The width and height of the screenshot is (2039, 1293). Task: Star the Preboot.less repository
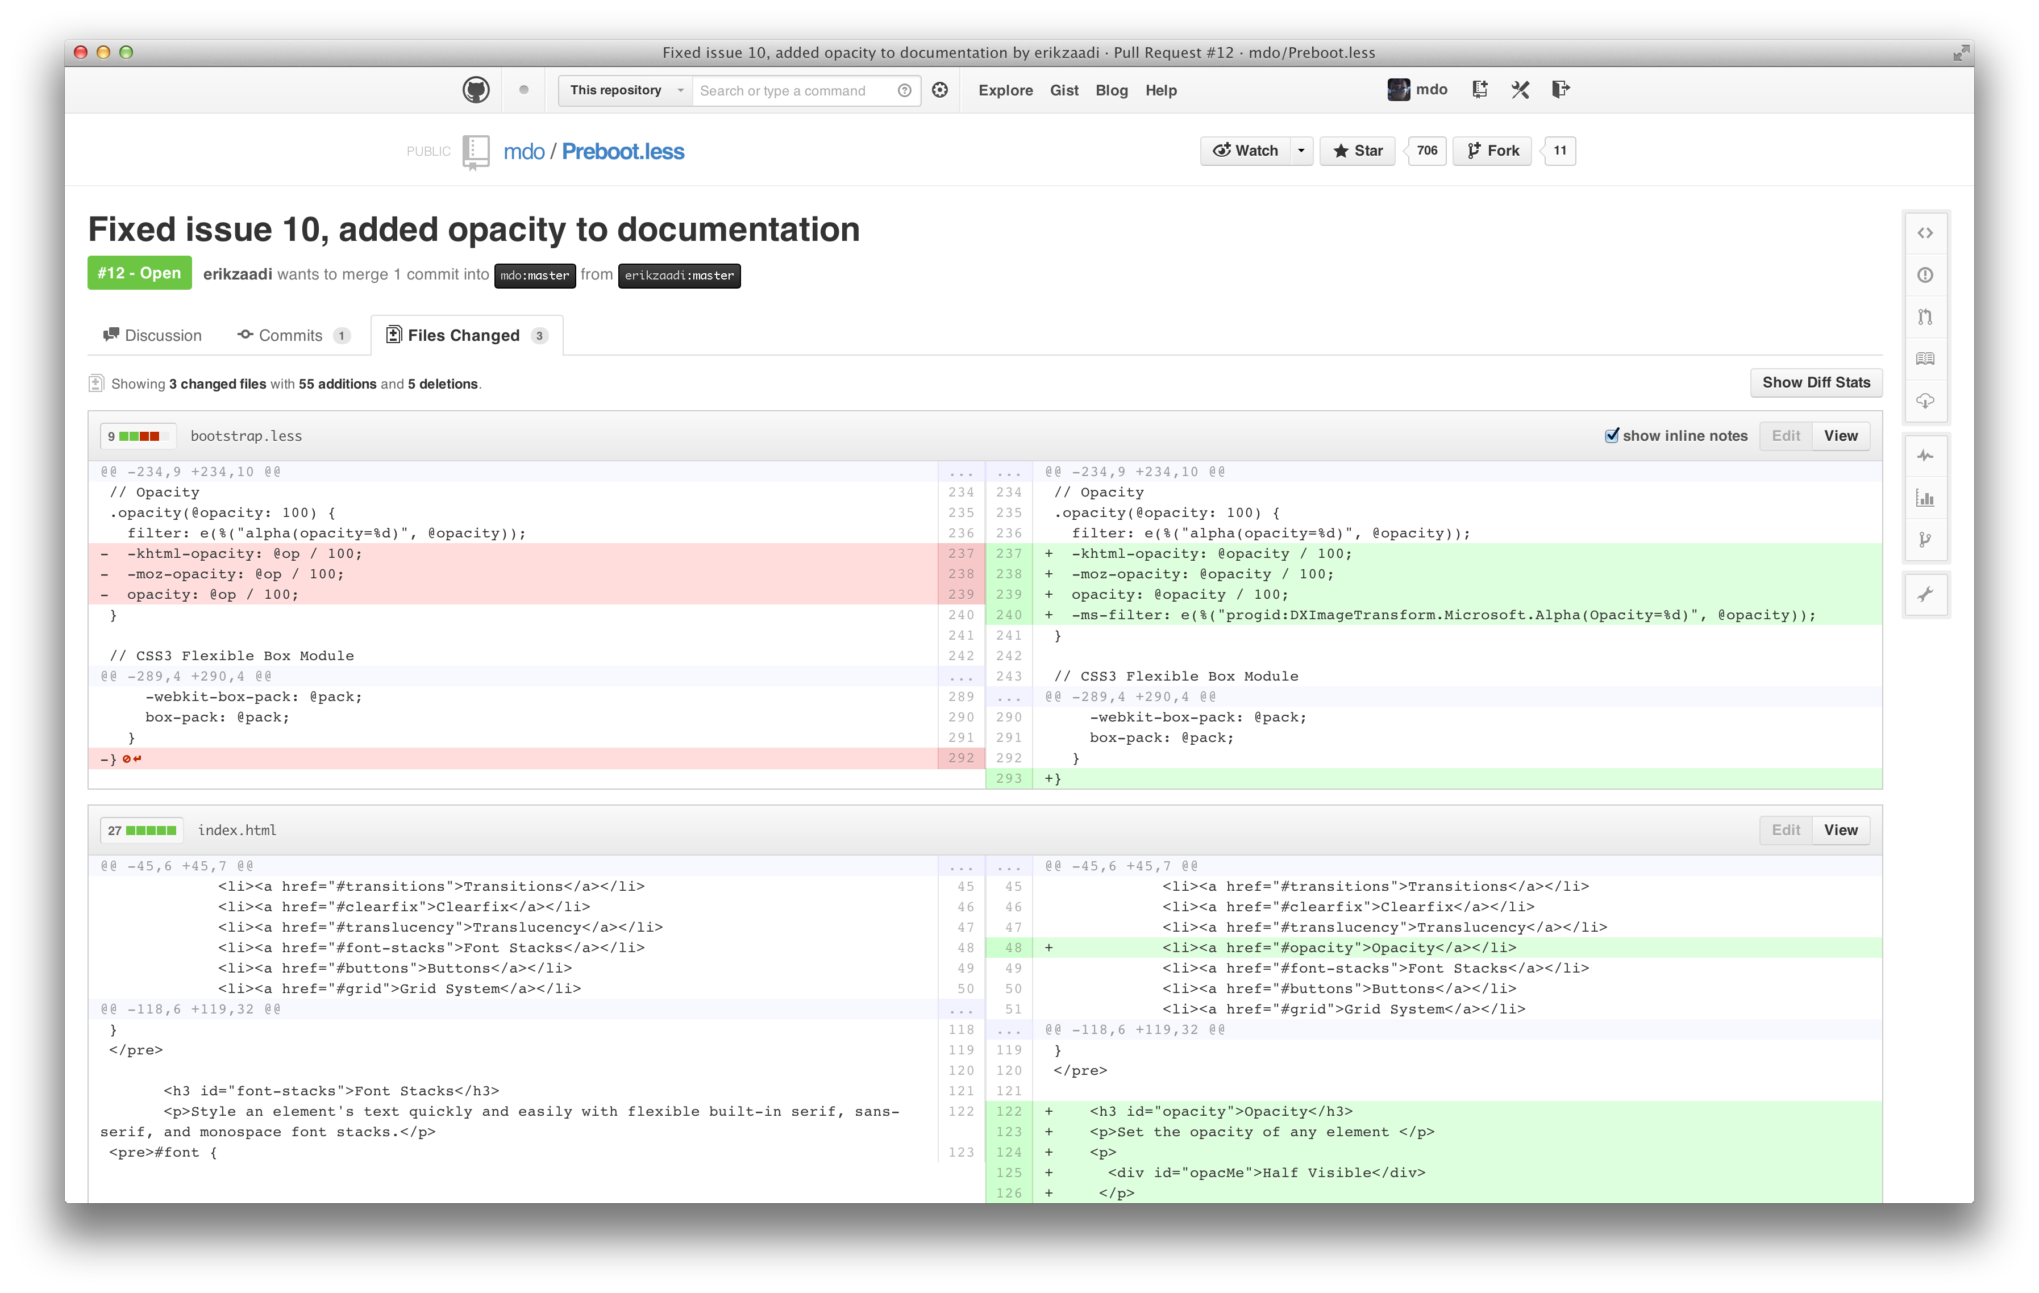1358,151
